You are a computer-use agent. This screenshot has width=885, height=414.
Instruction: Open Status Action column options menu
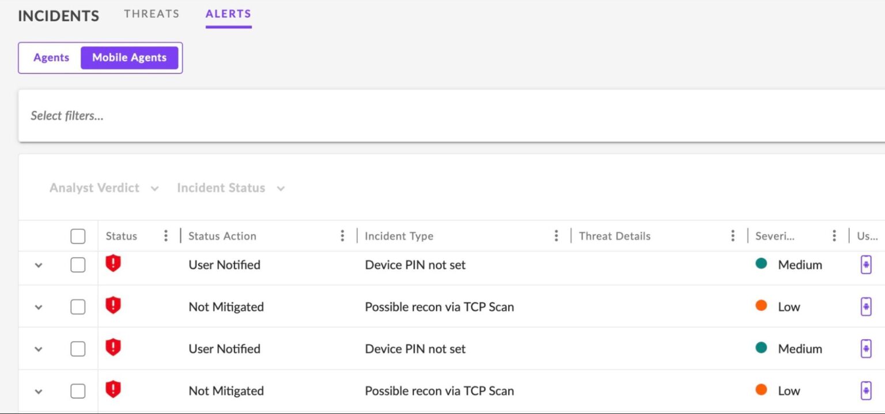pos(342,236)
